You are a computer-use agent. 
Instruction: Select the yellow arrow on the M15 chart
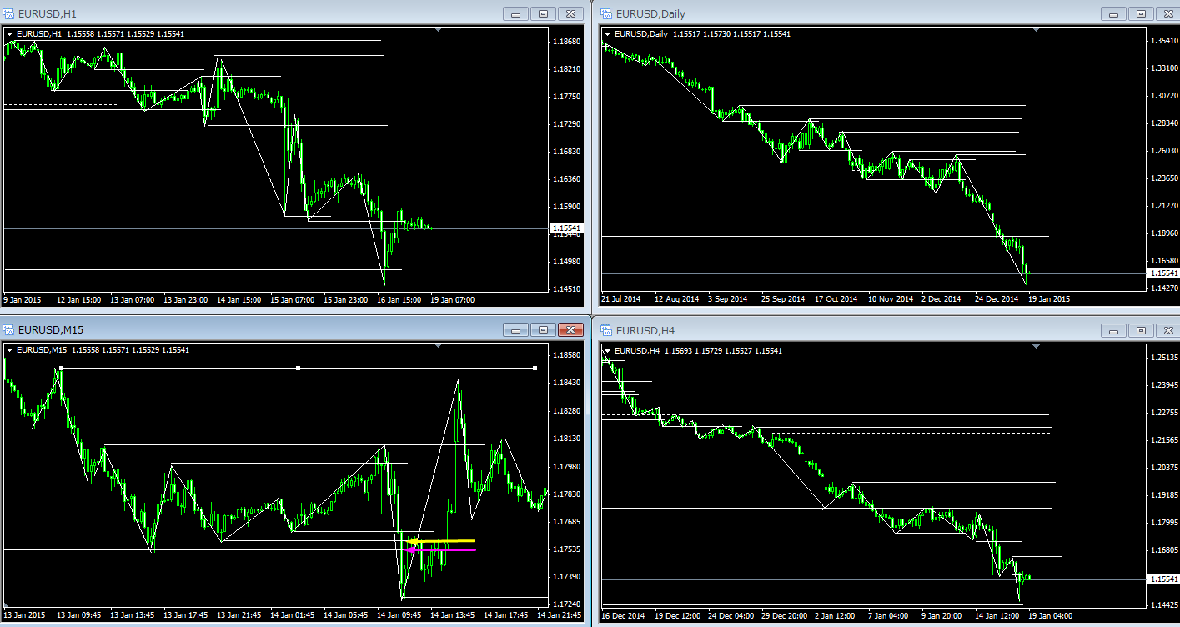(x=414, y=541)
